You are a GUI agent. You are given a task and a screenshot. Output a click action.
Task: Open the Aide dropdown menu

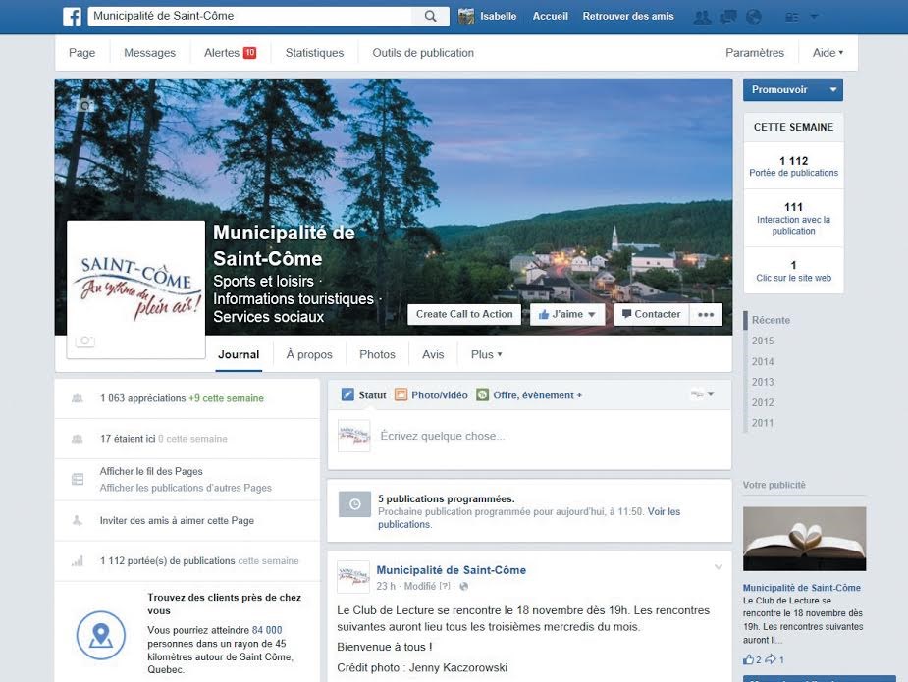(828, 53)
